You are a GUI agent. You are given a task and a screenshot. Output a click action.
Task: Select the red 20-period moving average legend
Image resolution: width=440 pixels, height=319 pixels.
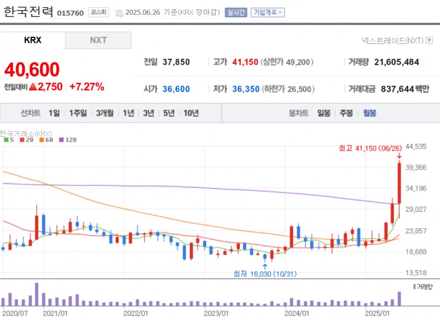[x=25, y=140]
